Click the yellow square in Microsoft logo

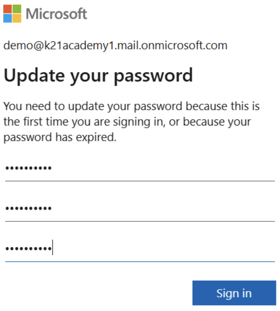(17, 18)
